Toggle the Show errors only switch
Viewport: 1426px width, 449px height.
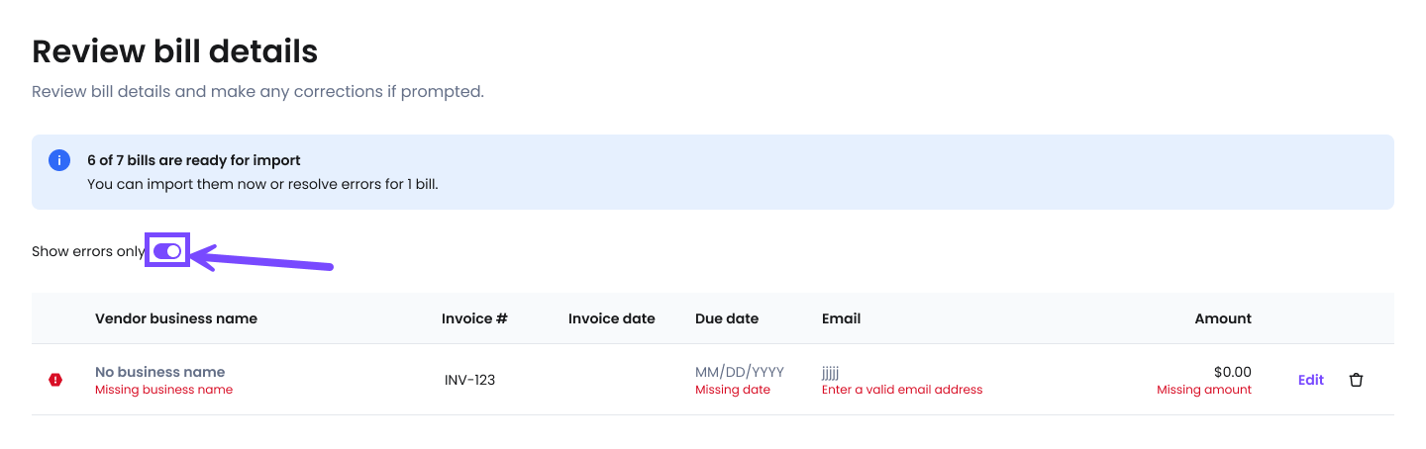[167, 251]
